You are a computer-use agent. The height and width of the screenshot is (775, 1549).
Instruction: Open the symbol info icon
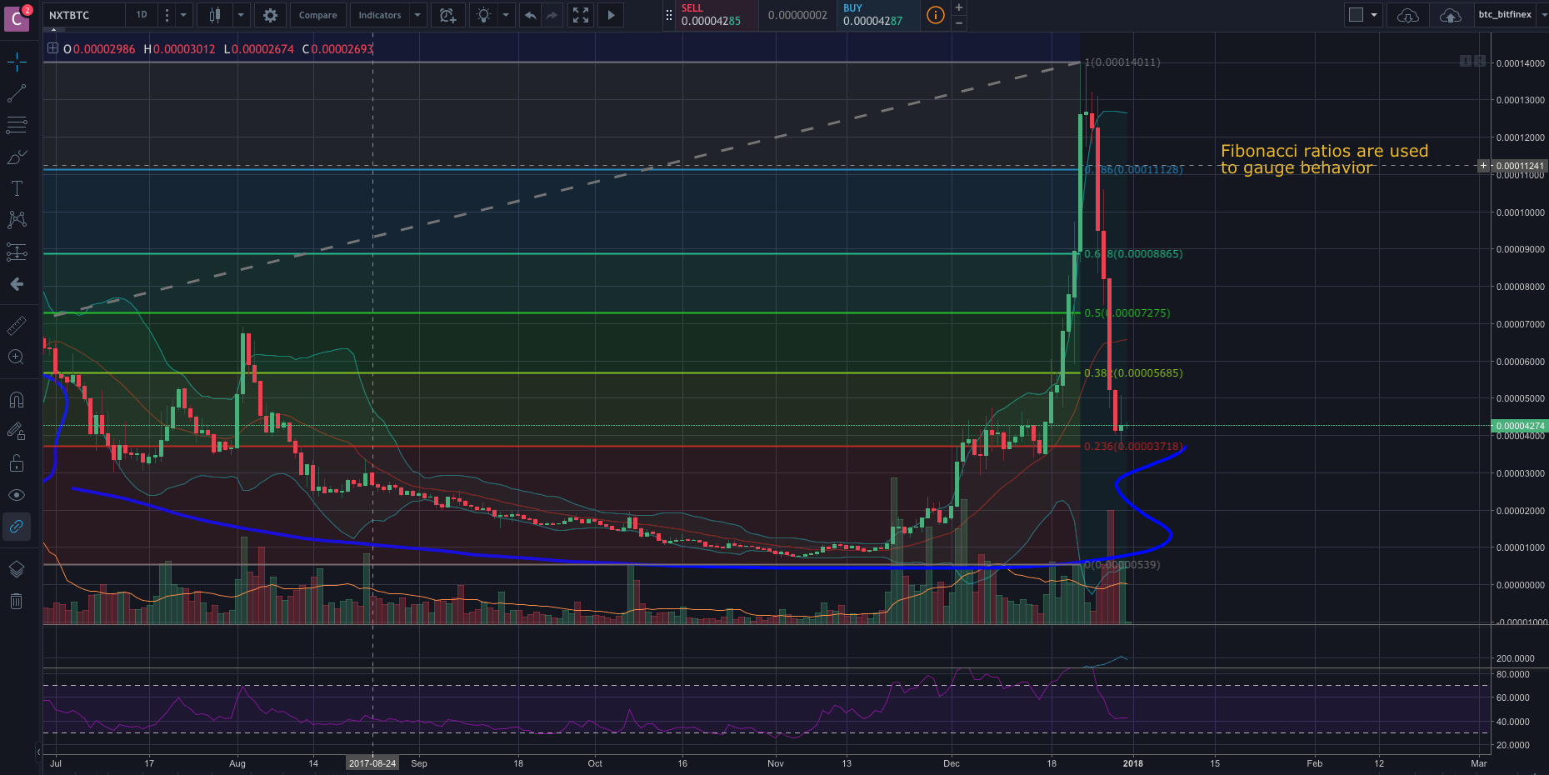tap(936, 15)
